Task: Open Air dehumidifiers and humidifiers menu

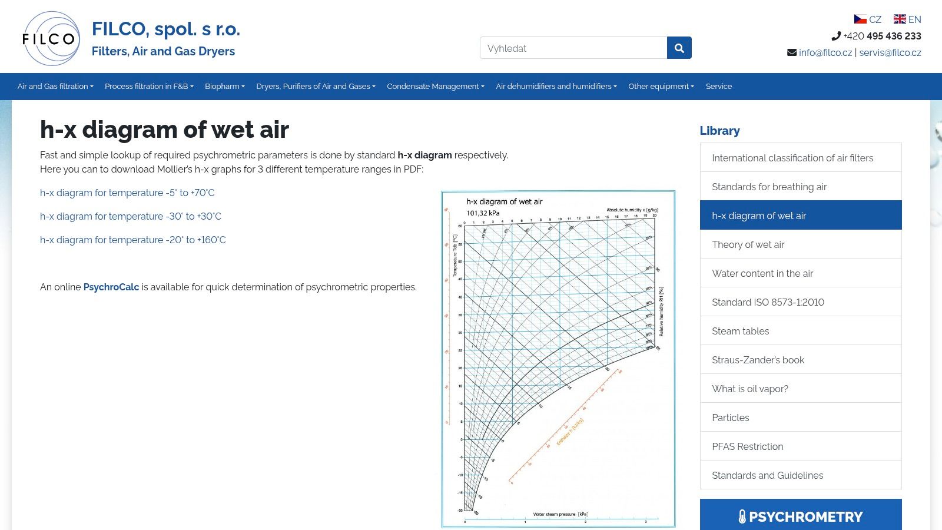Action: coord(556,86)
